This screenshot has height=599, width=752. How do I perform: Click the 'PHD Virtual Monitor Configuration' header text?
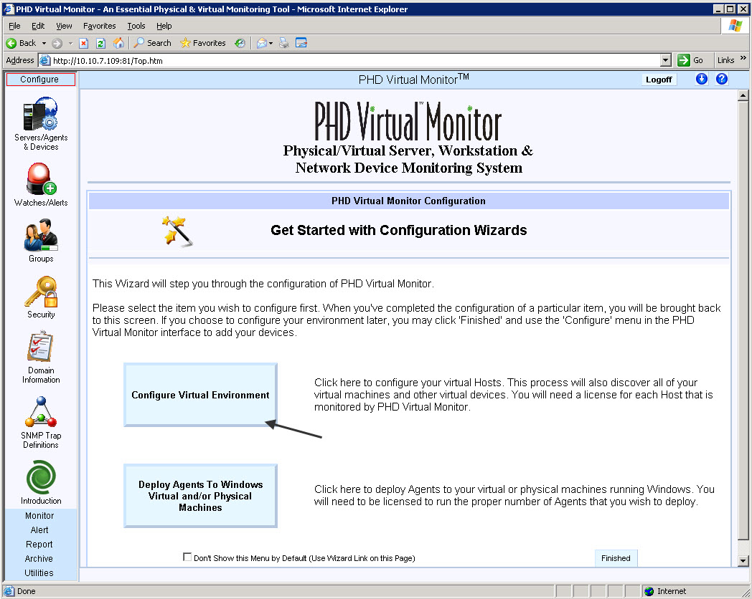(408, 201)
